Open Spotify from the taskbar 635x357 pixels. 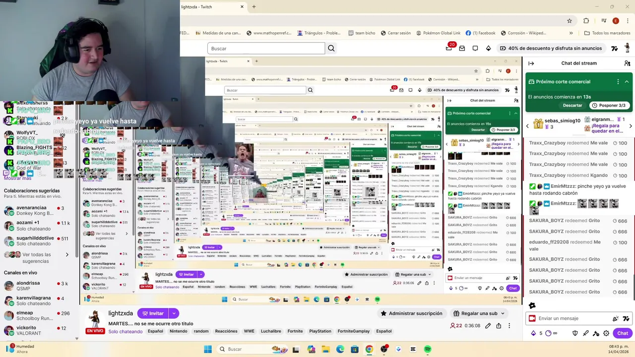click(428, 349)
